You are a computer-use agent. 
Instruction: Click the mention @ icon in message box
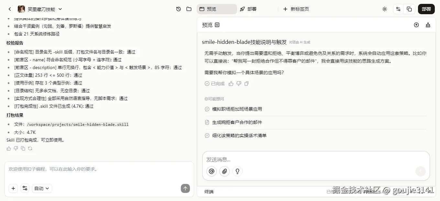[211, 171]
